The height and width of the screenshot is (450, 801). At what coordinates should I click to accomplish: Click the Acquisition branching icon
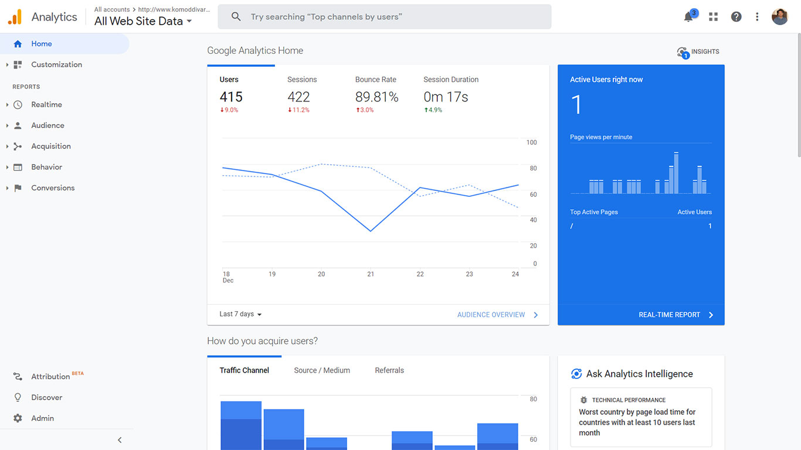[18, 146]
